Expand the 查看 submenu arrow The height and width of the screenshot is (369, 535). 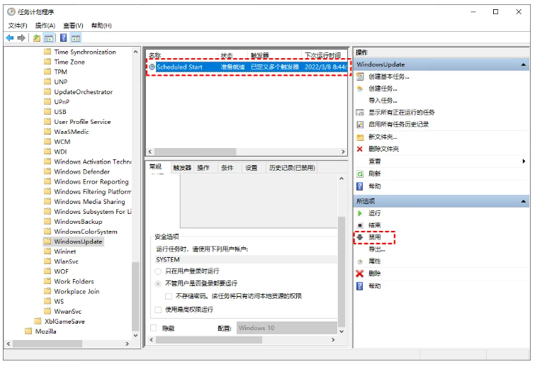click(524, 161)
